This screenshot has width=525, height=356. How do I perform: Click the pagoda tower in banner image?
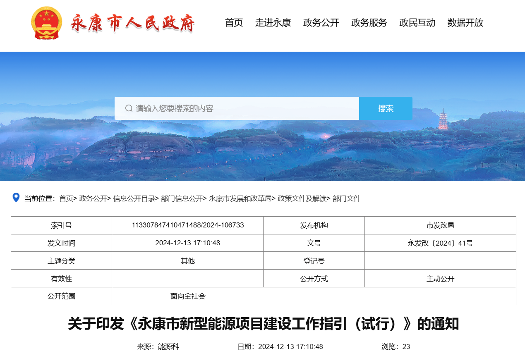pyautogui.click(x=443, y=119)
